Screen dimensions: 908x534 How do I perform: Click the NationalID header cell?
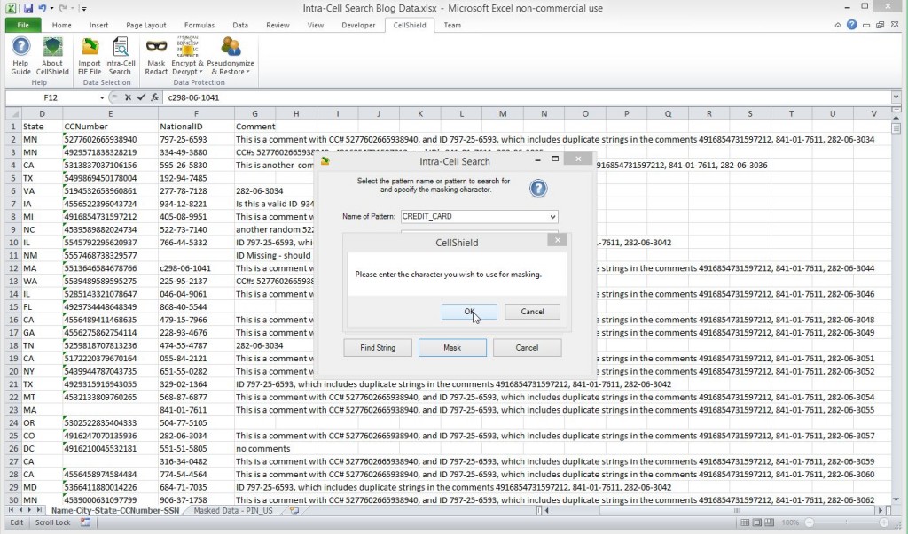tap(196, 127)
